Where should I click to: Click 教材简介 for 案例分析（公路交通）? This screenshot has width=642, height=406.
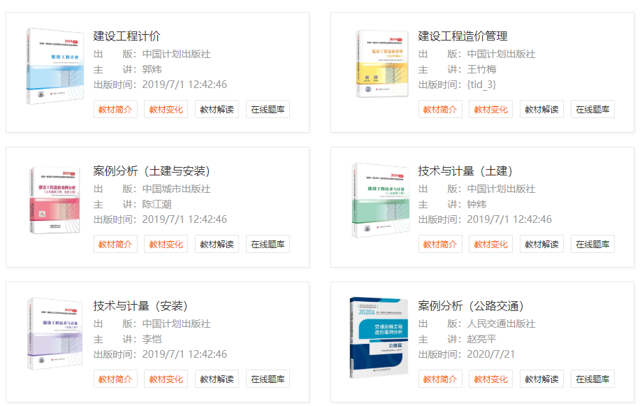(x=440, y=379)
